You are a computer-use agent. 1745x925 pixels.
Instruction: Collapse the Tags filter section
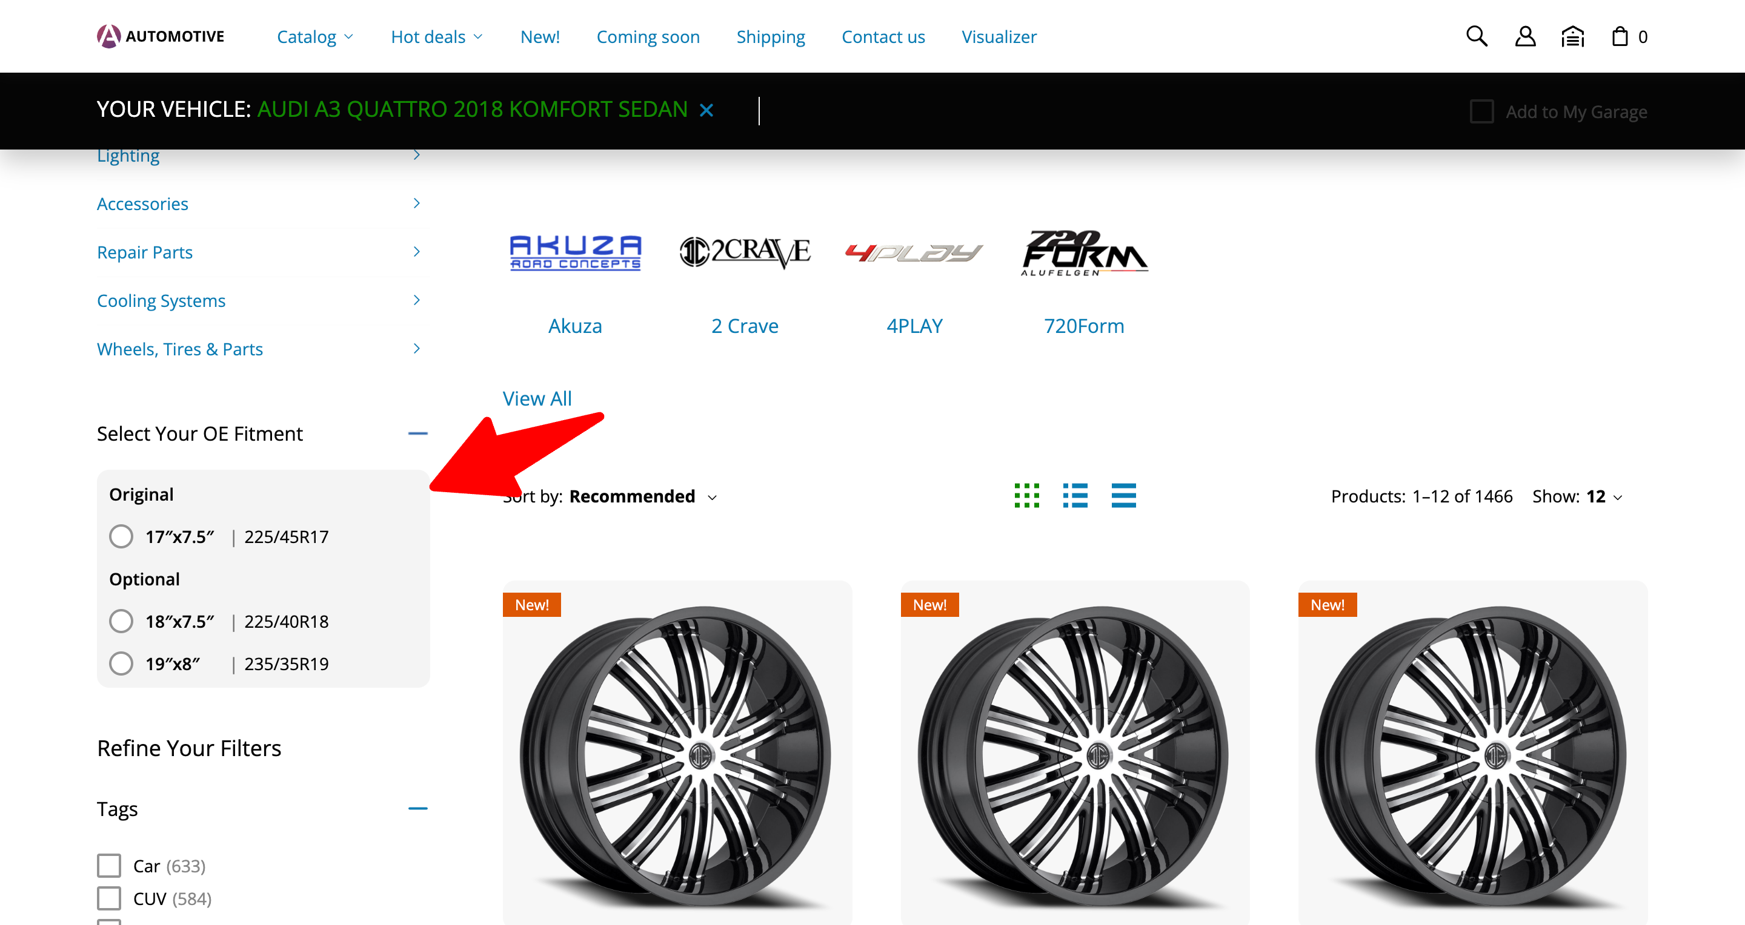419,808
